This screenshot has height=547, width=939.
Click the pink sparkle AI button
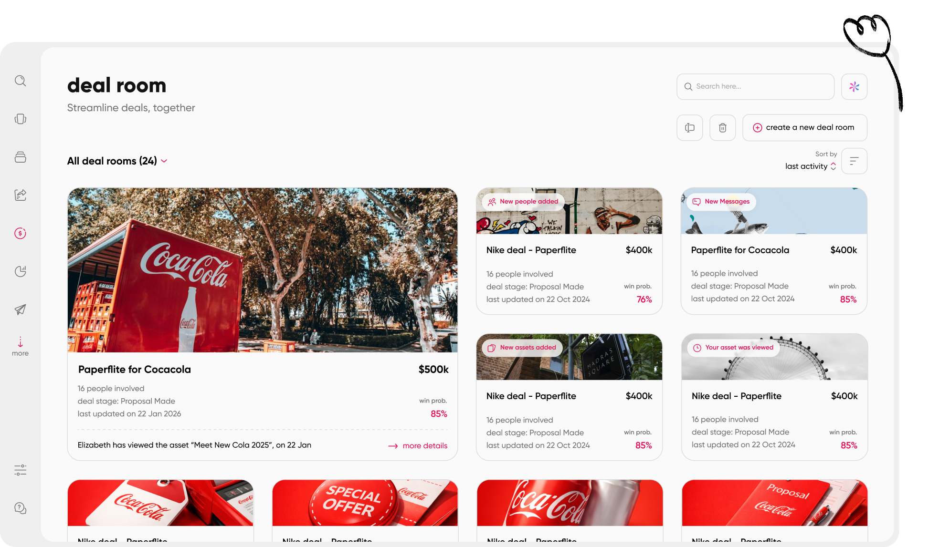(854, 86)
